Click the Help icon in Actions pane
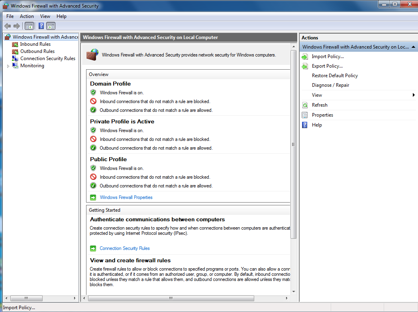The height and width of the screenshot is (312, 418). click(305, 125)
